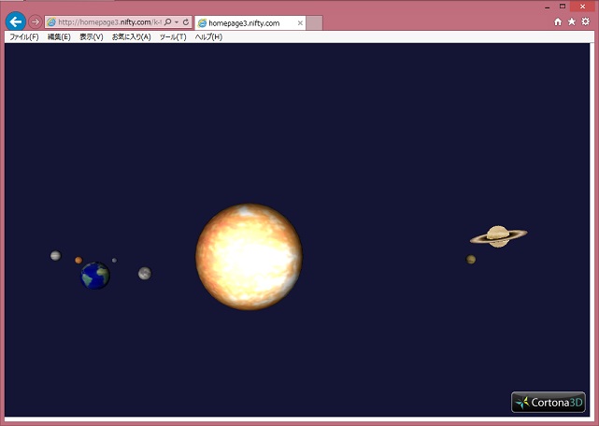Click the search magnifier in address bar

pos(167,21)
